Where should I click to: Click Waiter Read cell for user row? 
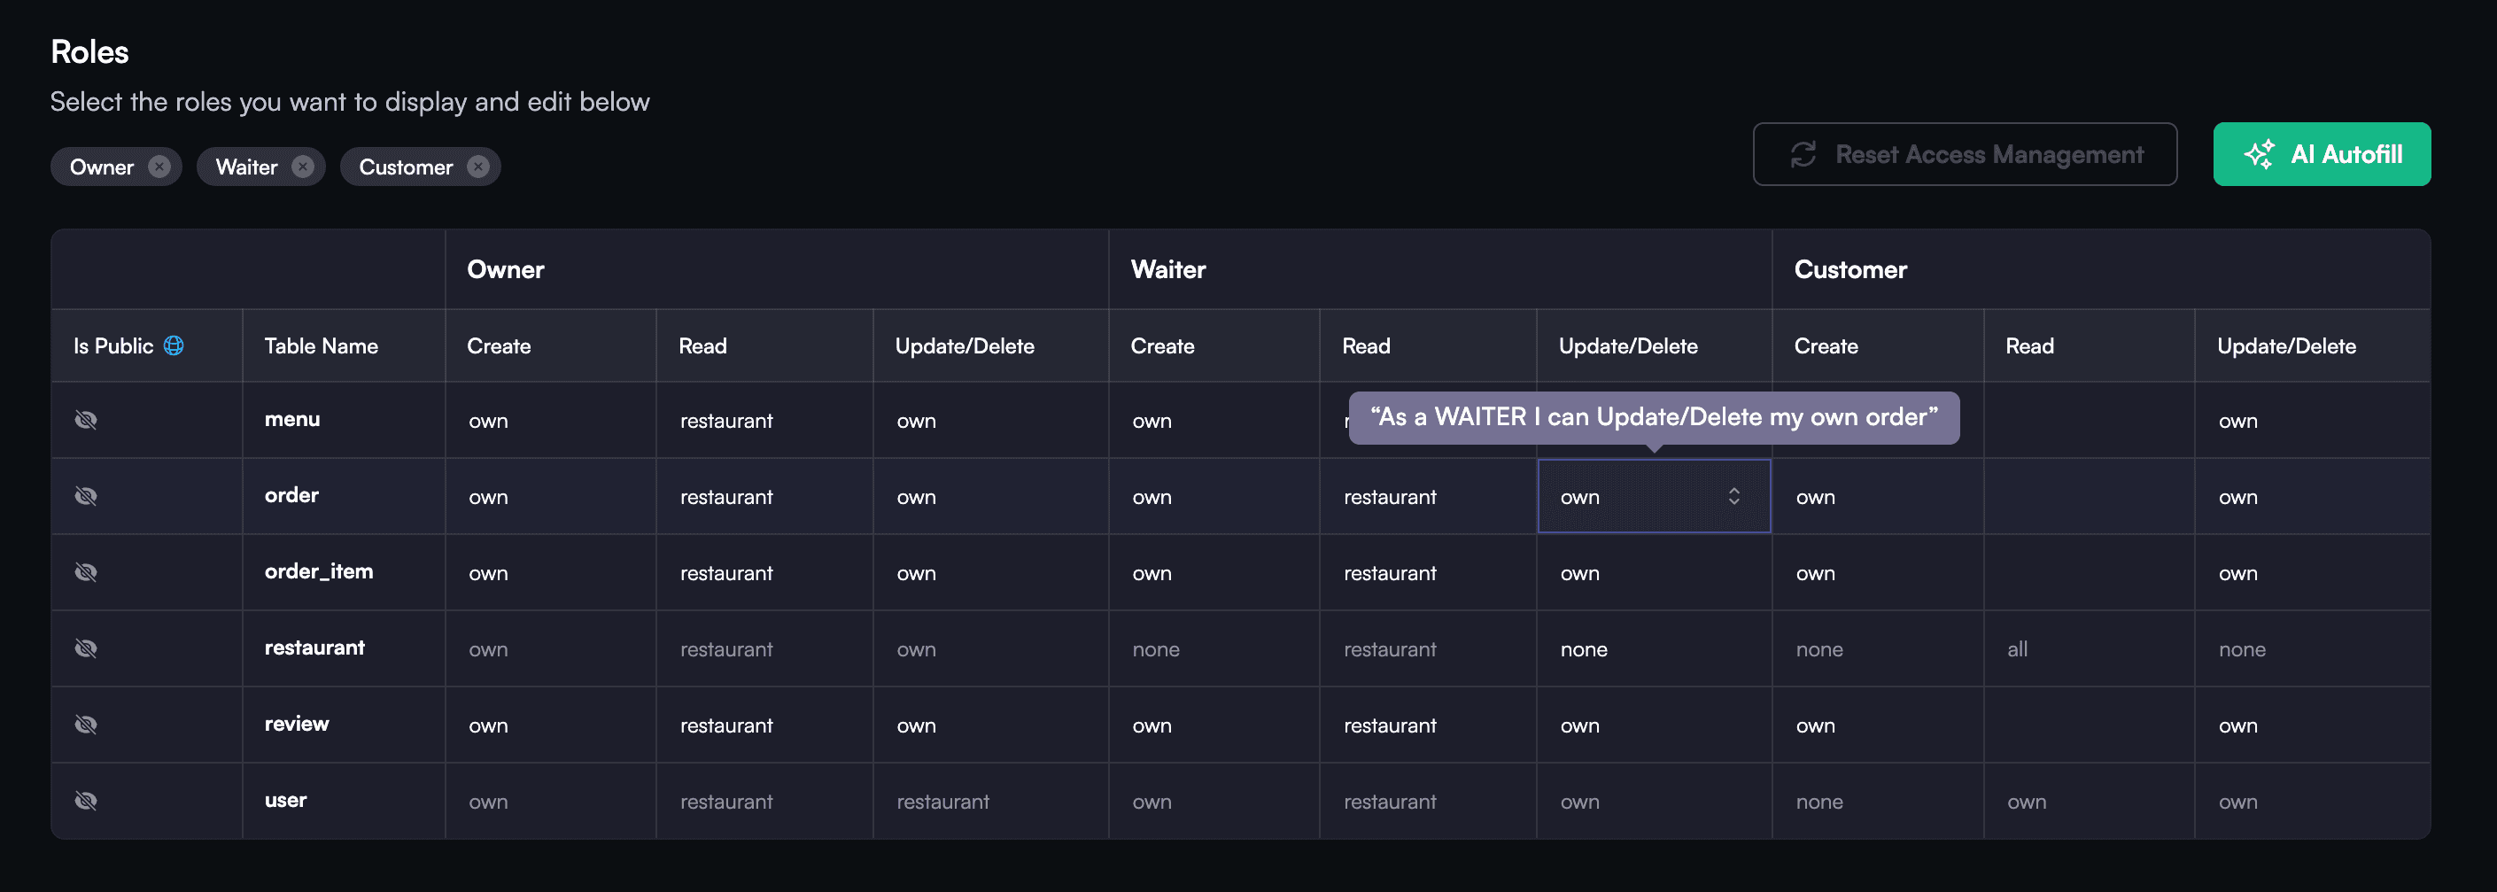point(1428,802)
